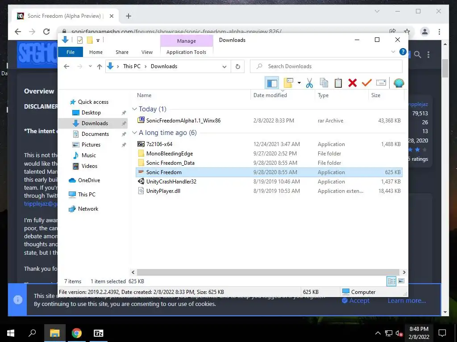Click This PC in the address breadcrumb

point(132,66)
